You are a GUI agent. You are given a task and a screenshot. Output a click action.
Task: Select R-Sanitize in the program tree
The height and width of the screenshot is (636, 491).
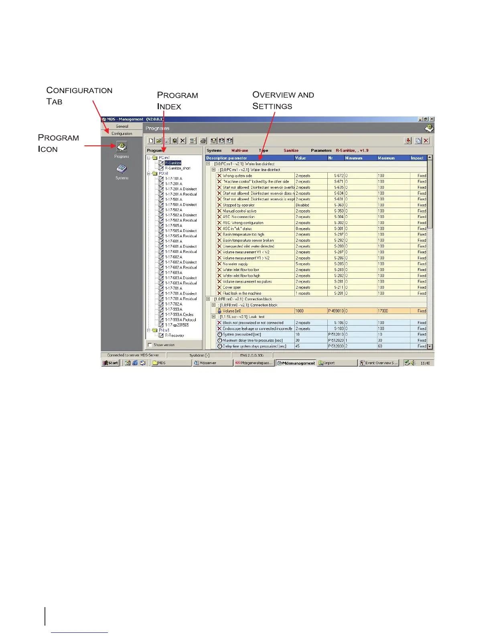(173, 163)
